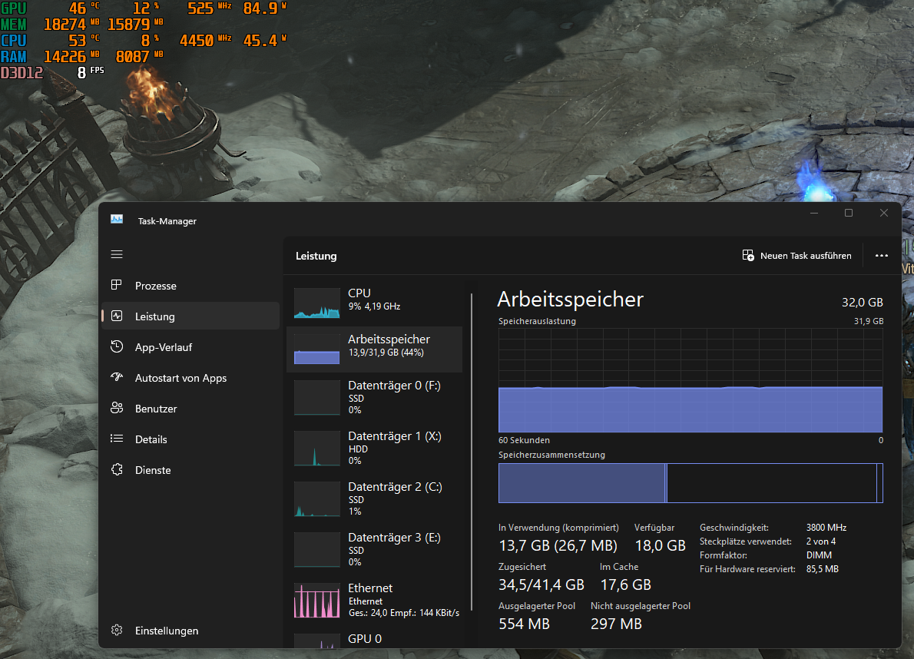This screenshot has width=914, height=659.
Task: Click the Geschwindigkeit 3800 MHz value
Action: 826,528
